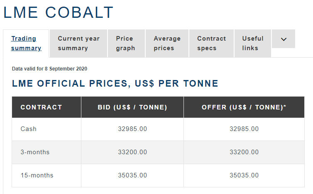
Task: Click the Cash bid price 32985.00
Action: [x=132, y=129]
